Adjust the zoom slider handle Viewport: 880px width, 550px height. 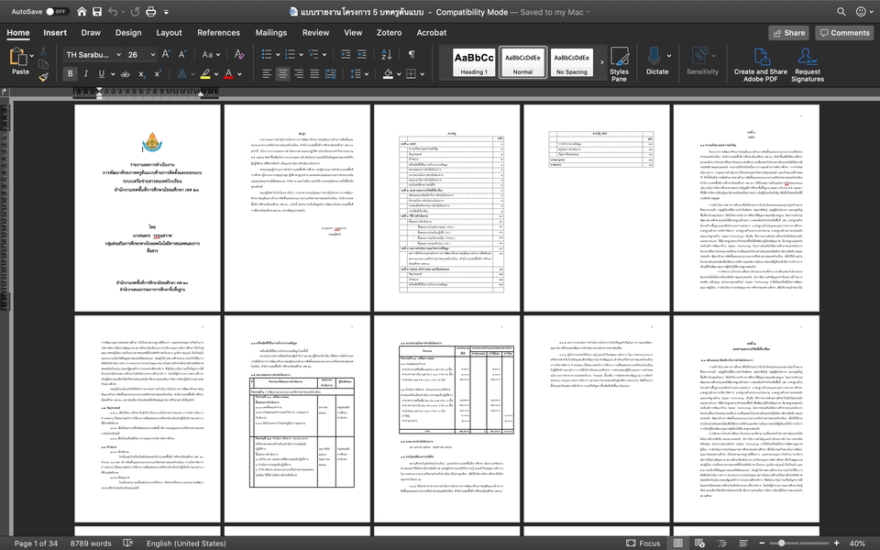[781, 543]
